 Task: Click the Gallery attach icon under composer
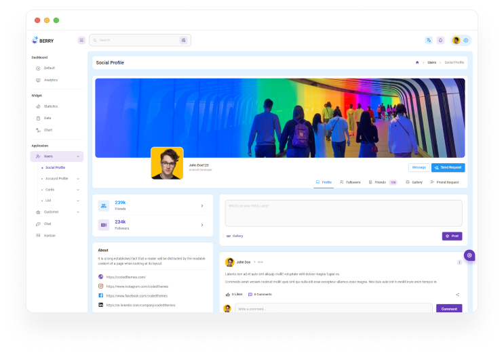click(228, 236)
